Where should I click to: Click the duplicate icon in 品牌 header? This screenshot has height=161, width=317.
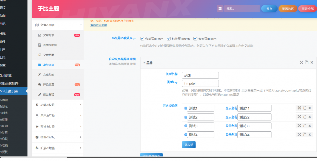coord(306,62)
